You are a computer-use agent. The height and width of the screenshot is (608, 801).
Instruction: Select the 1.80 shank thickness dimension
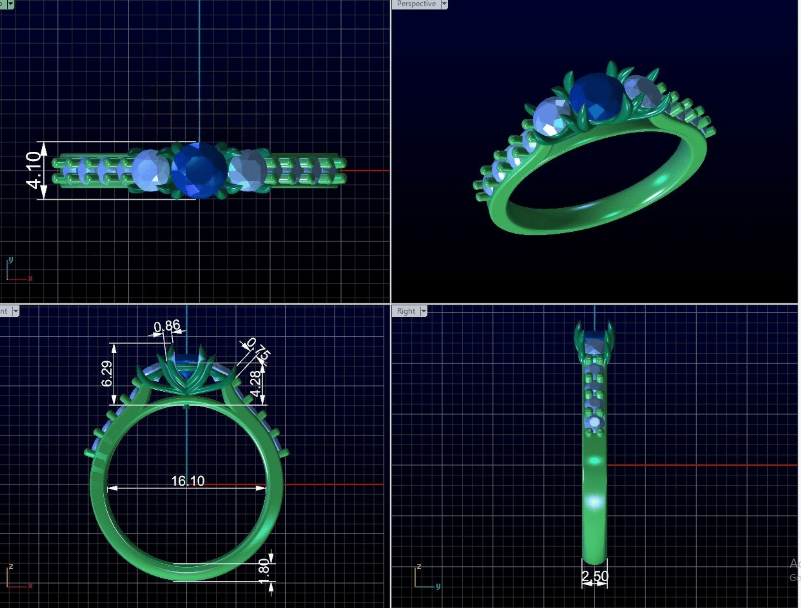point(264,571)
